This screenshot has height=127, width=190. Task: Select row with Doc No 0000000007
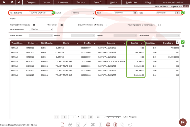pyautogui.click(x=95, y=48)
